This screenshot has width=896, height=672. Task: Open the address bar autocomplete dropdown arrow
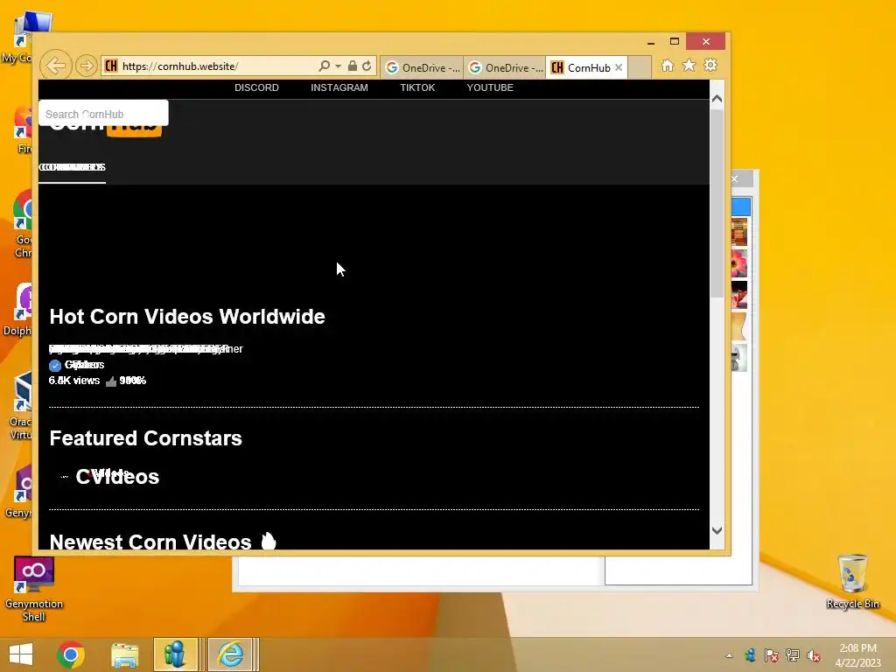(x=339, y=66)
